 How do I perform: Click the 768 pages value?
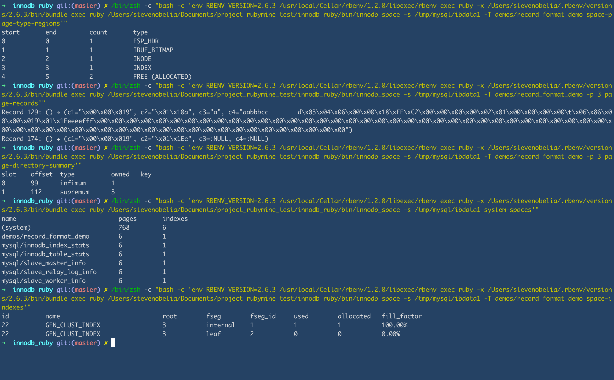(124, 228)
